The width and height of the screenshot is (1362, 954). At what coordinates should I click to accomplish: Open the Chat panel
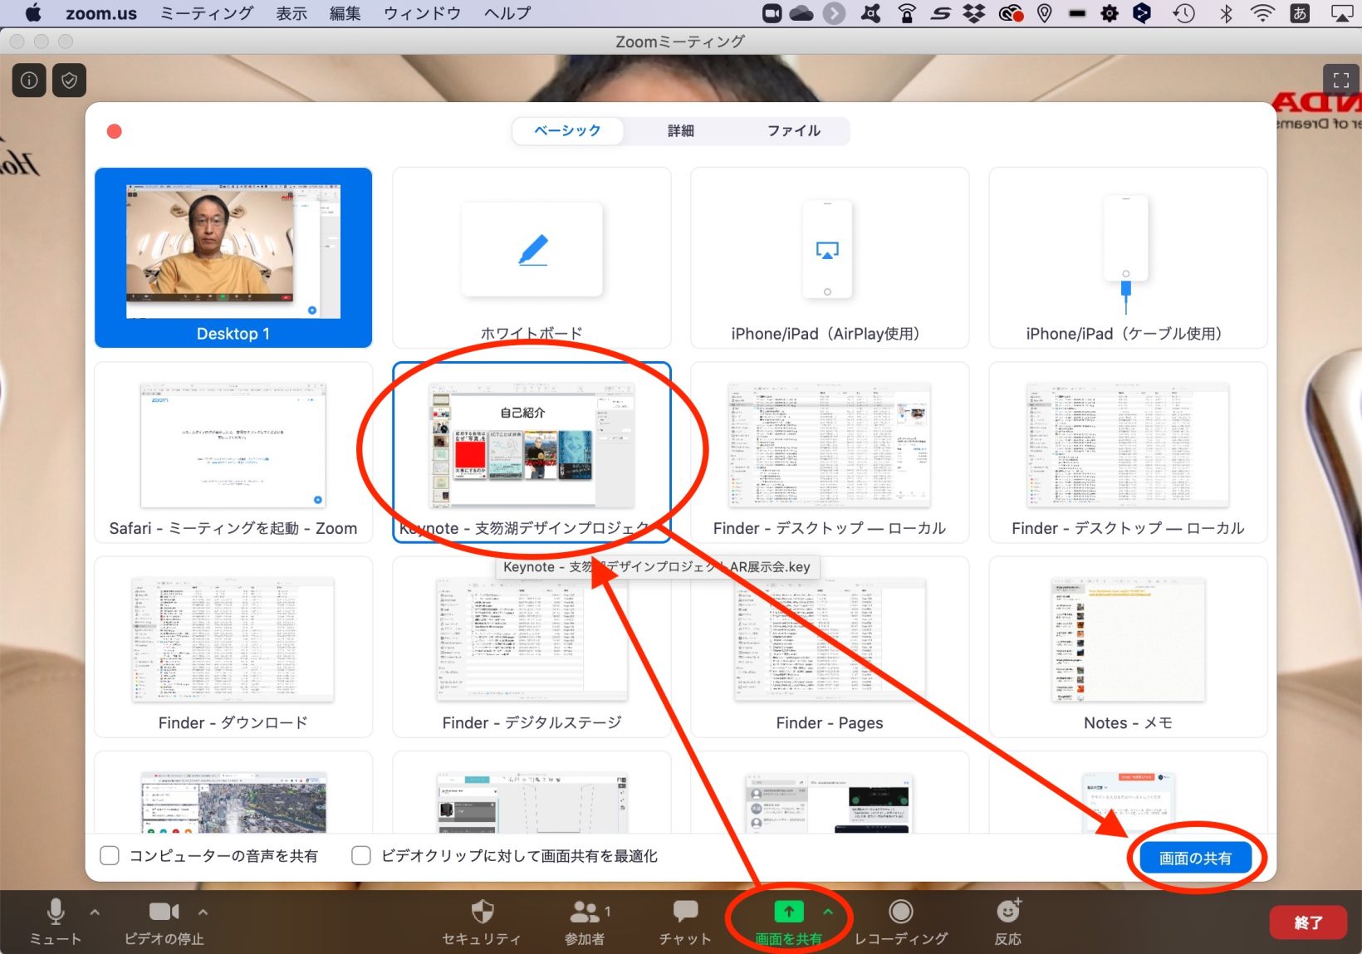click(x=685, y=912)
